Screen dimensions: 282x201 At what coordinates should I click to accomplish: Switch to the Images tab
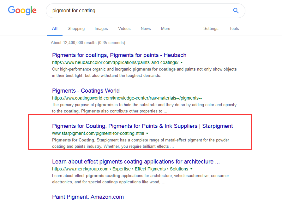click(101, 29)
